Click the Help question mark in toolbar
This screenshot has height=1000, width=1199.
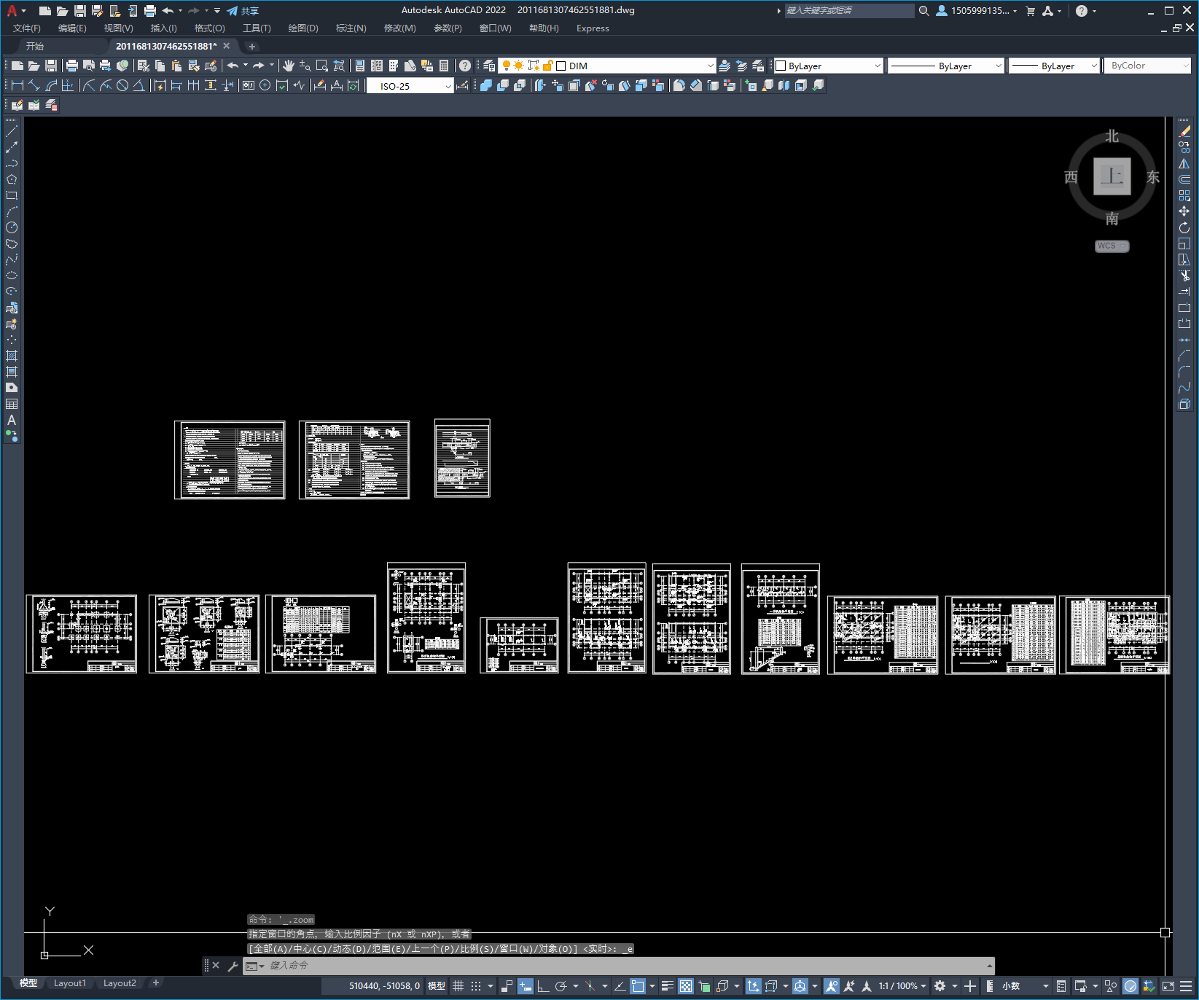pos(465,66)
